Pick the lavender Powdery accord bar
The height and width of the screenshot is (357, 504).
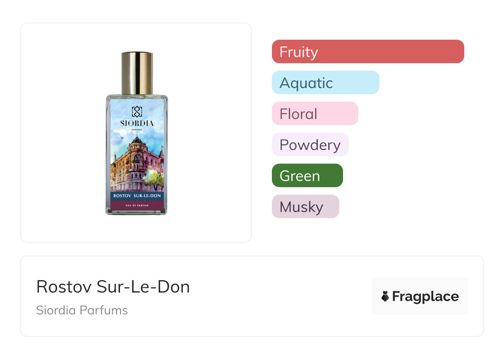[x=310, y=145]
